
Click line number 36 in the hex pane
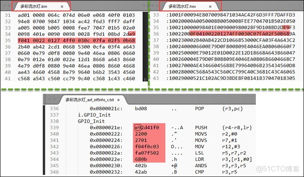pos(156,34)
